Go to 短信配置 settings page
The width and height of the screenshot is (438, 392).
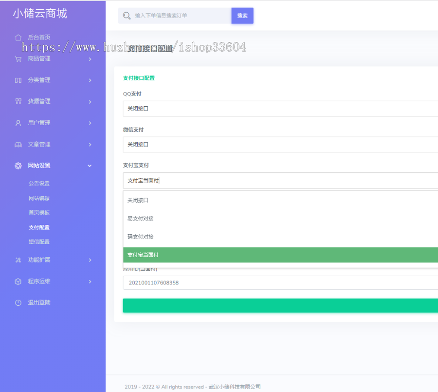pos(39,242)
